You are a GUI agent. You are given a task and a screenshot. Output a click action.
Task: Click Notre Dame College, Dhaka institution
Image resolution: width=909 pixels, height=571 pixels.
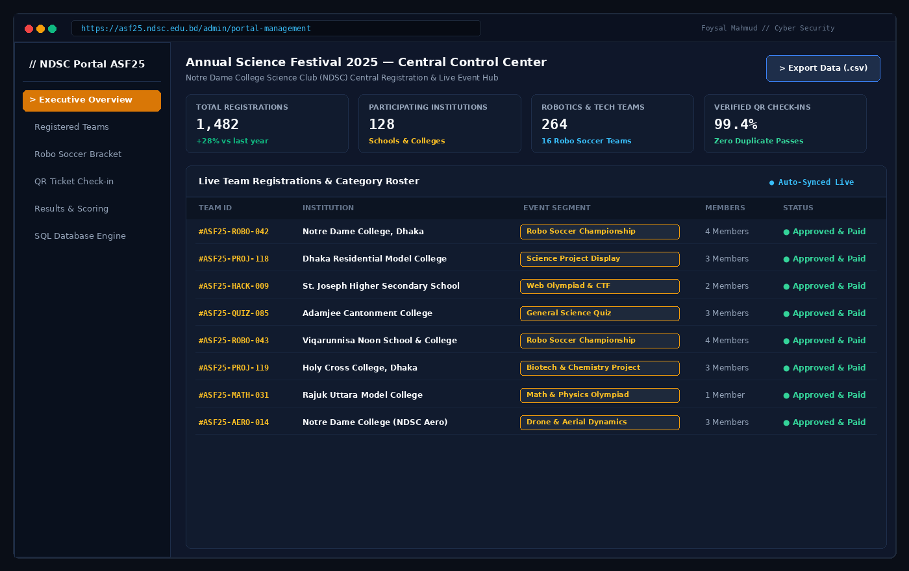[363, 232]
